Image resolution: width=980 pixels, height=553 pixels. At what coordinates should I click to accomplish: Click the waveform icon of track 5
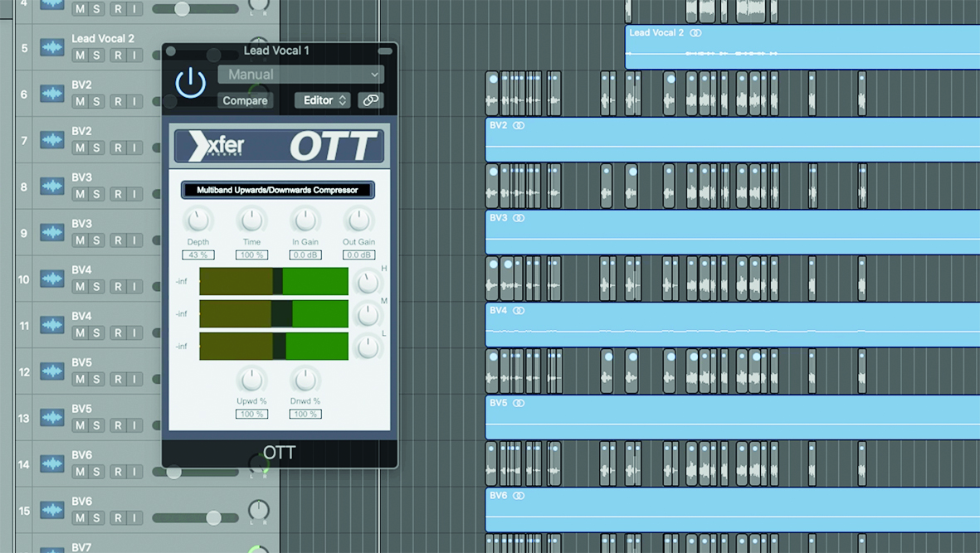point(52,47)
